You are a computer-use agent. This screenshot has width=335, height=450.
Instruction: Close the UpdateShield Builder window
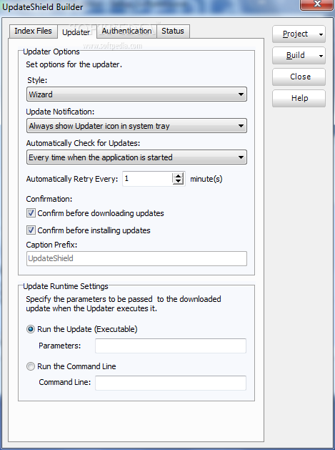coord(316,4)
